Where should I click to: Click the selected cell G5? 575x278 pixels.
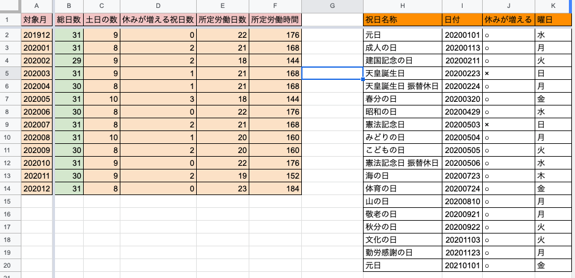pyautogui.click(x=332, y=74)
